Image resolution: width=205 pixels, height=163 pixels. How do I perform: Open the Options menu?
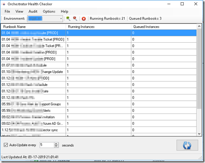point(49,11)
